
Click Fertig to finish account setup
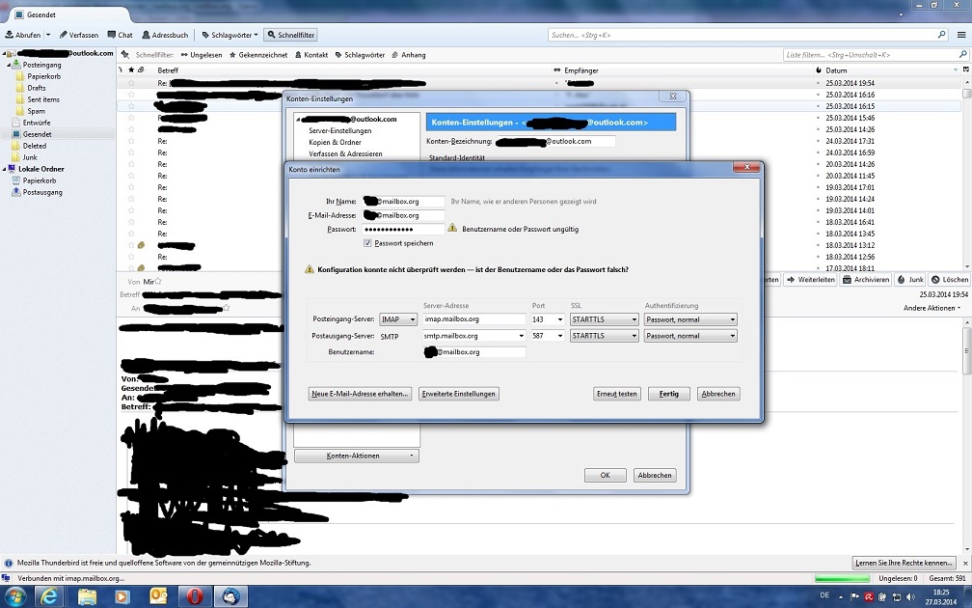[x=669, y=394]
